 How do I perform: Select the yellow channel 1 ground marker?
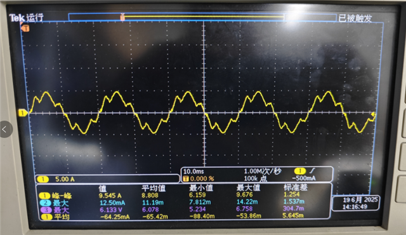[x=23, y=113]
